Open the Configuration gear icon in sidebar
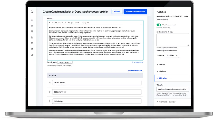Image resolution: width=213 pixels, height=120 pixels. [x=32, y=43]
